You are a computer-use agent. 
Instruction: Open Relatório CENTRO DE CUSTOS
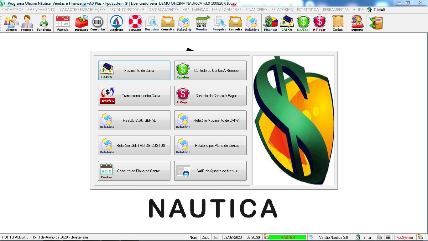coord(134,146)
